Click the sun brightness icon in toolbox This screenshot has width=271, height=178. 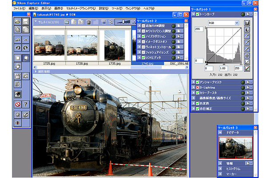(18, 115)
